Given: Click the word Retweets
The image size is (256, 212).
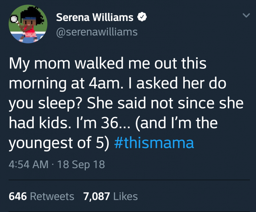Looking at the screenshot, I should point(52,196).
